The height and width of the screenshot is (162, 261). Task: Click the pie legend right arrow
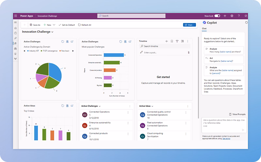(x=73, y=51)
